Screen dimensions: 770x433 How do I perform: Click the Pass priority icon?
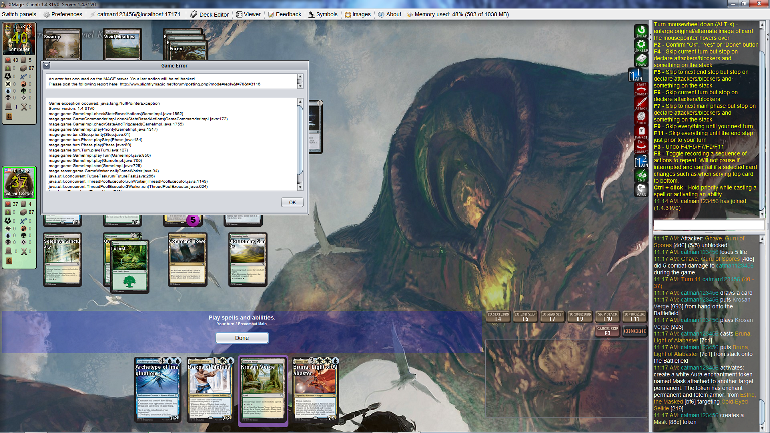[641, 190]
